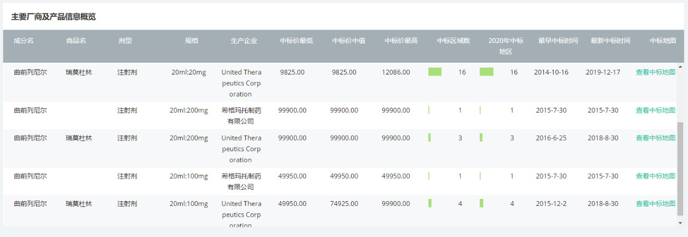Select the 中标区域数 column header
The width and height of the screenshot is (688, 237).
click(x=454, y=41)
